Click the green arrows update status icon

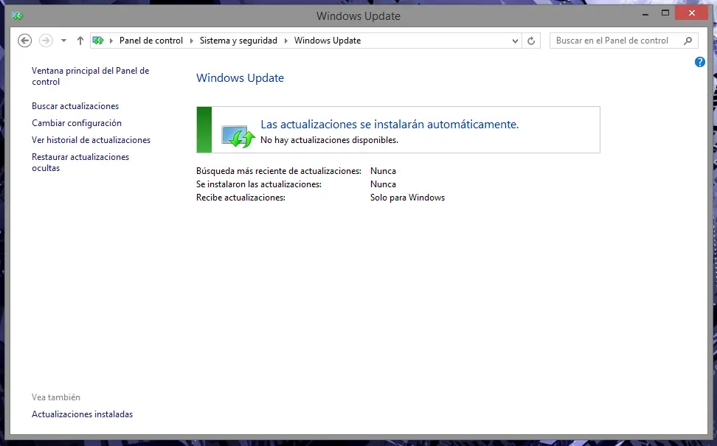tap(238, 136)
